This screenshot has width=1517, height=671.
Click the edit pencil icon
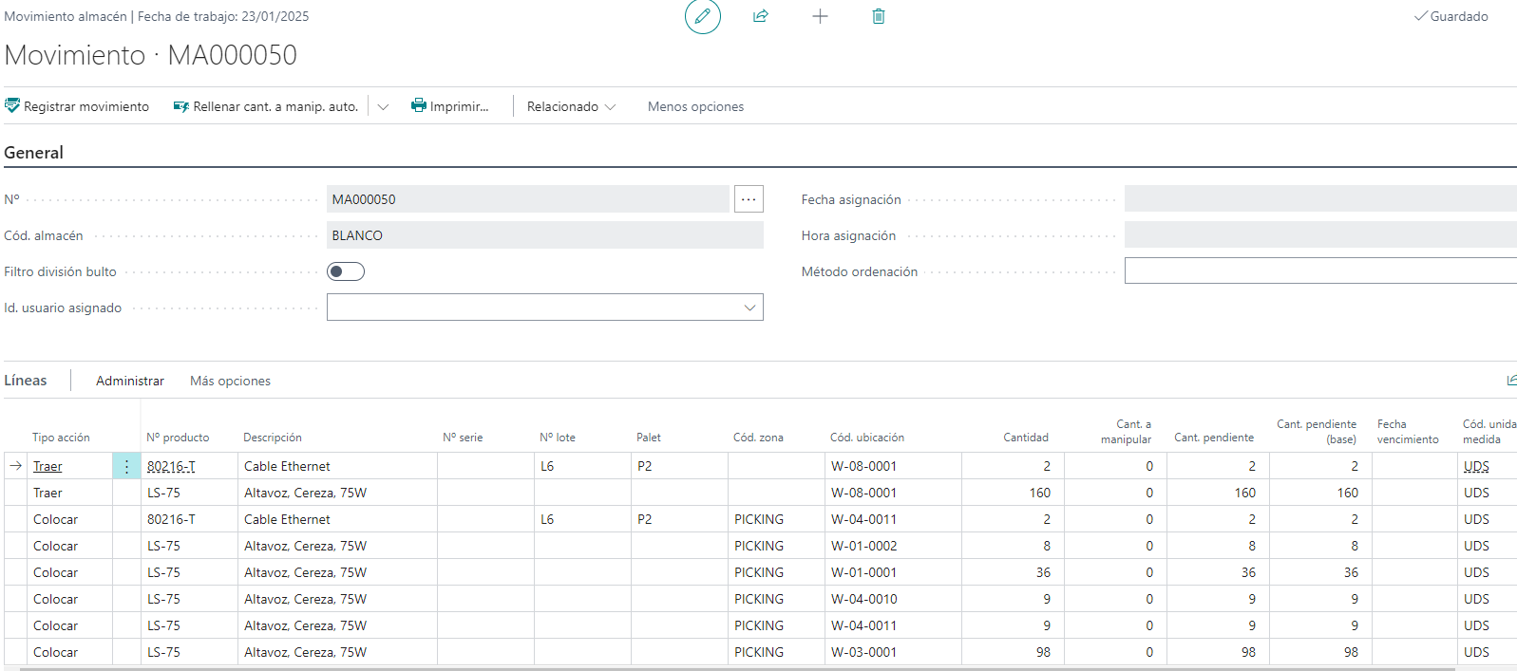[x=703, y=16]
